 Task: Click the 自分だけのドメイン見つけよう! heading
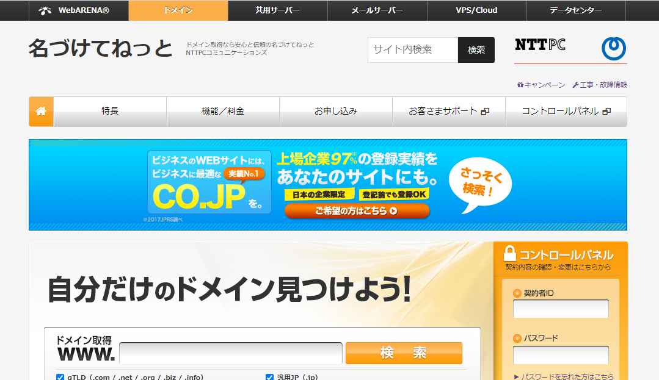click(x=229, y=290)
